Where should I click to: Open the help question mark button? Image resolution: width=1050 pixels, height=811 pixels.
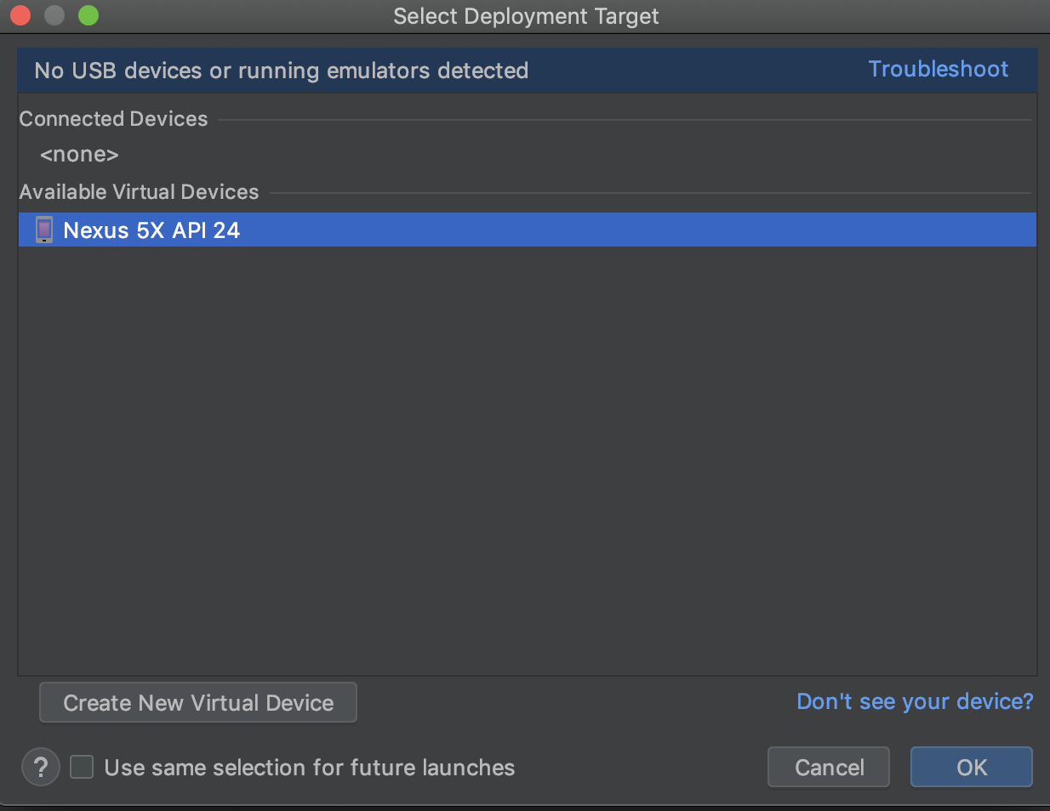pos(40,767)
